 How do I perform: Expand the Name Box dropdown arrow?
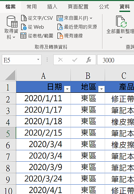pyautogui.click(x=38, y=59)
